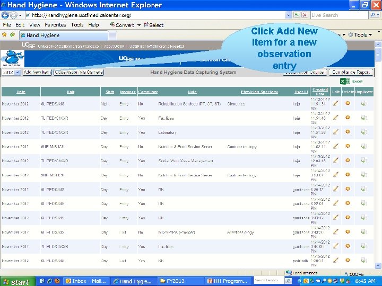This screenshot has height=286, width=382.
Task: Sort by Role column header
Action: coord(192,92)
